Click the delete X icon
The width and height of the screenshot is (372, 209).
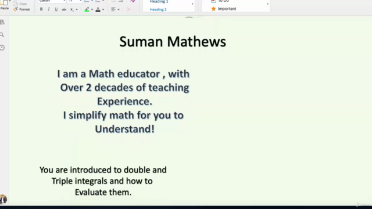point(128,9)
